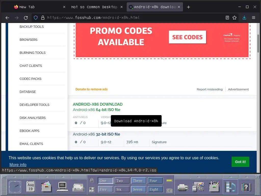The width and height of the screenshot is (261, 196).
Task: Go back to the previous page
Action: (x=7, y=18)
